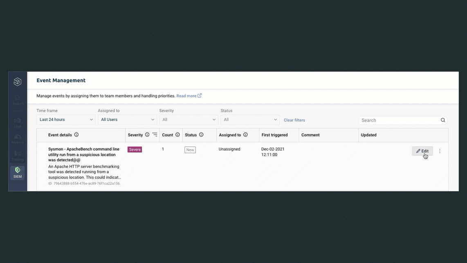Click the Severity sort icon

[155, 135]
